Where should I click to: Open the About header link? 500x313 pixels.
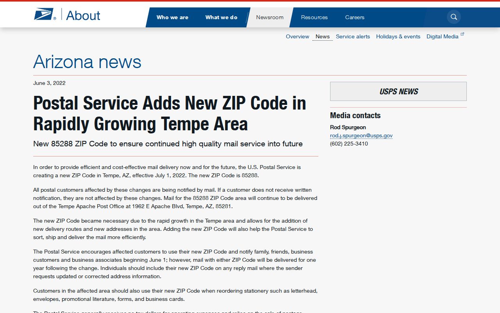tap(83, 15)
